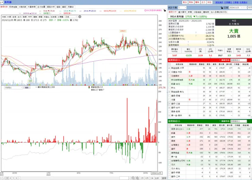This screenshot has width=252, height=180.
Task: Click lock icon above the K-line chart
Action: 164,11
